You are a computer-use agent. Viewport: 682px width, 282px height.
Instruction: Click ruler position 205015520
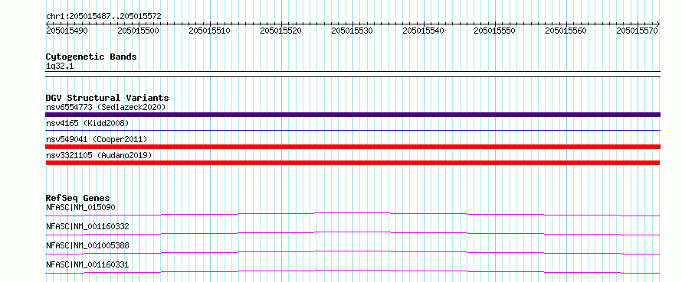281,31
